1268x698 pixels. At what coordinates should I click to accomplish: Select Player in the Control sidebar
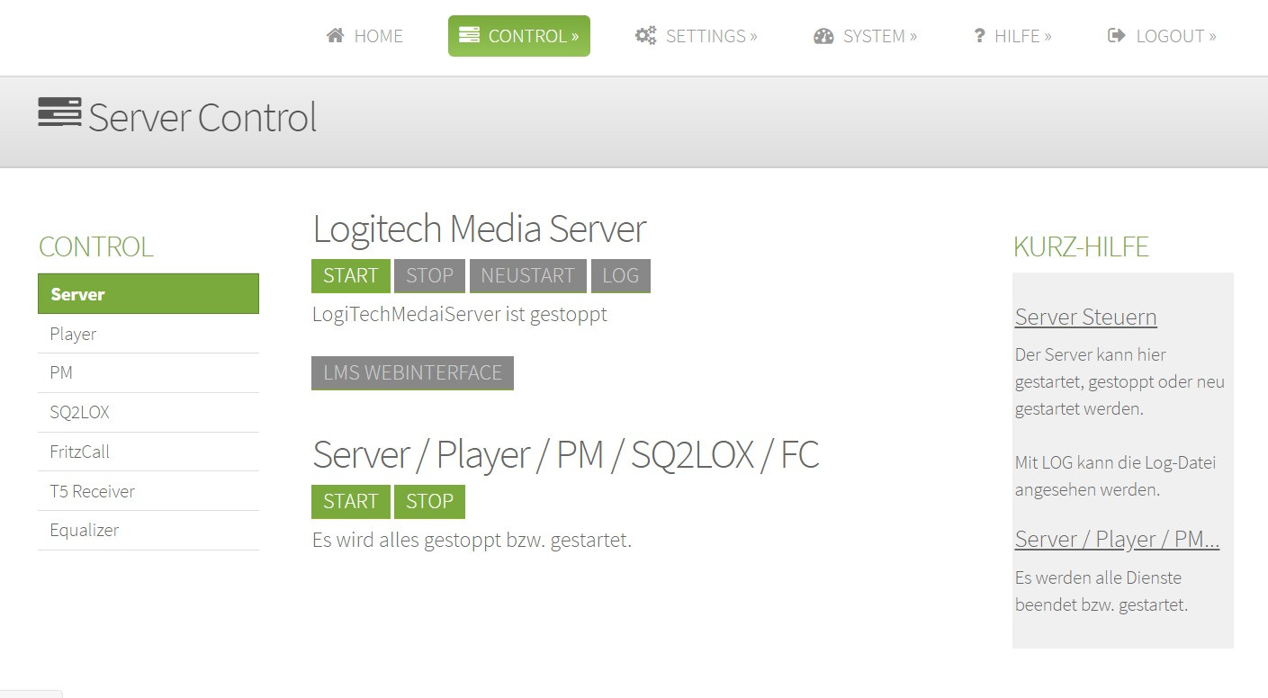73,334
